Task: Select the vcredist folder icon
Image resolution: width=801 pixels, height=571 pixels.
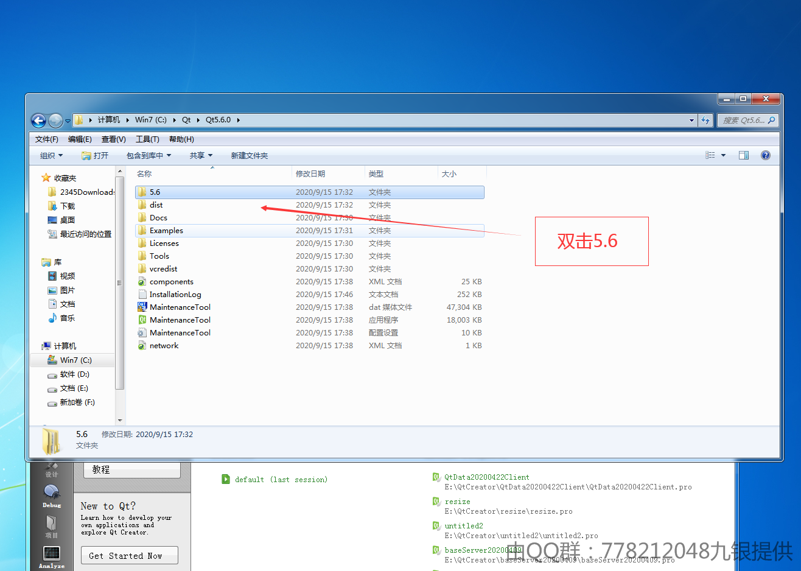Action: (142, 269)
